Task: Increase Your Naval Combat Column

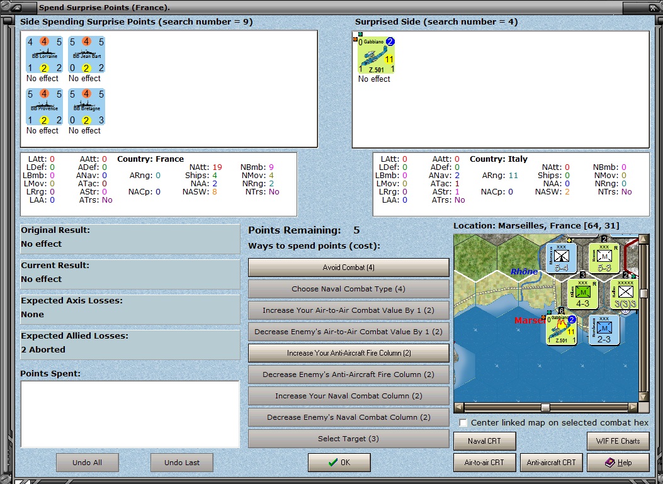Action: click(348, 396)
